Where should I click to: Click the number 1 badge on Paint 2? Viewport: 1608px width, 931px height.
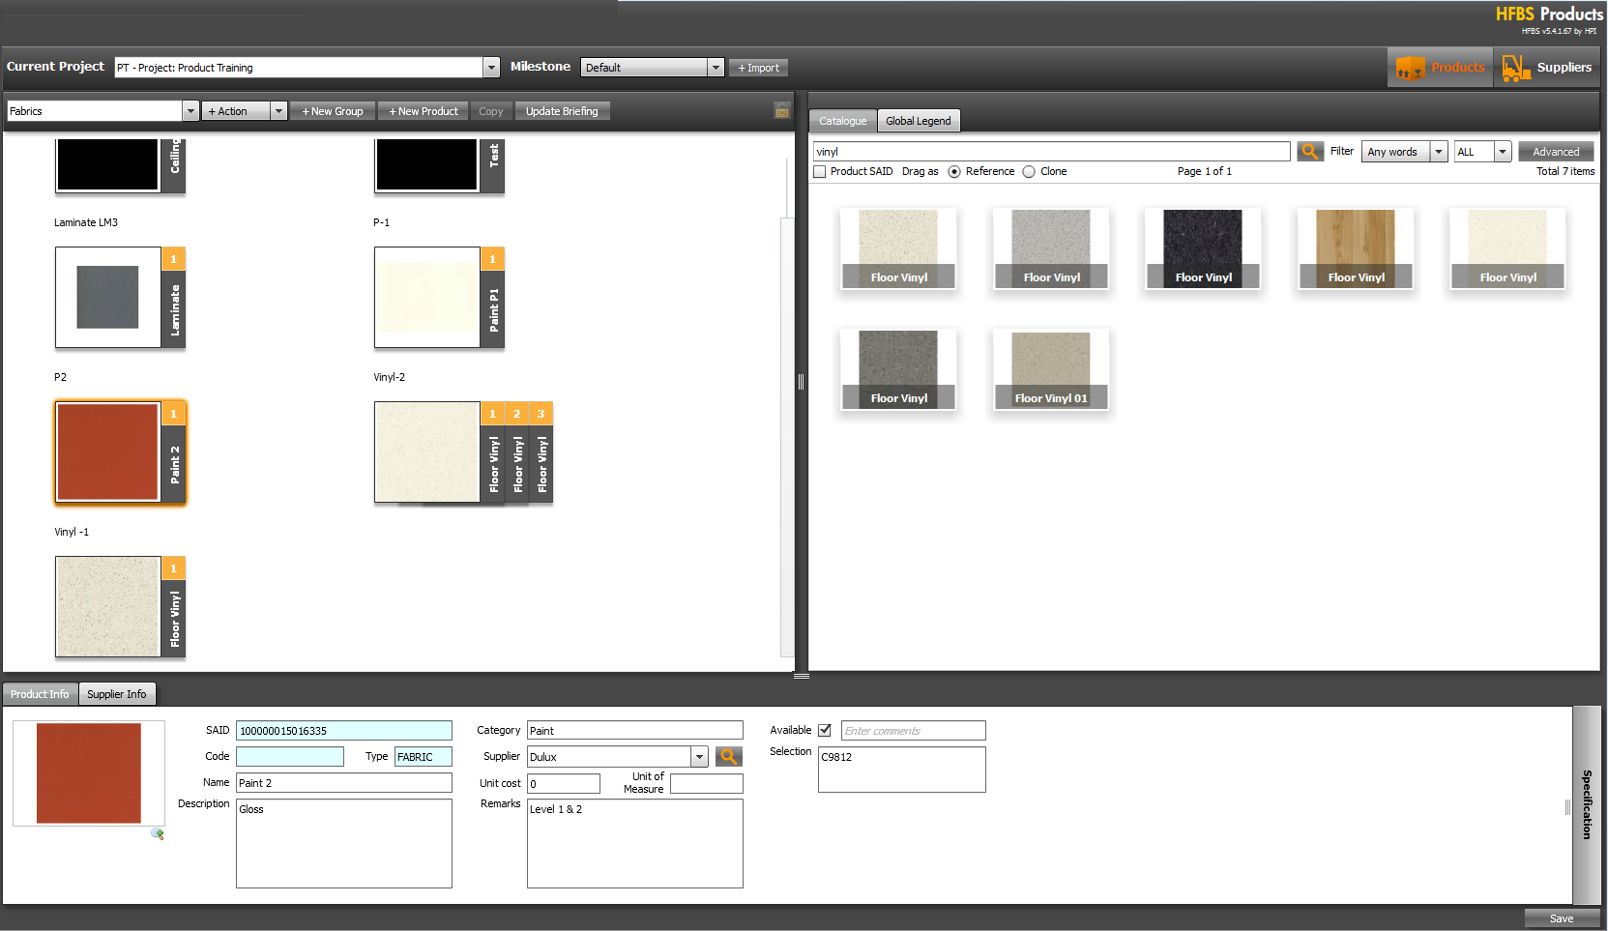[x=174, y=414]
